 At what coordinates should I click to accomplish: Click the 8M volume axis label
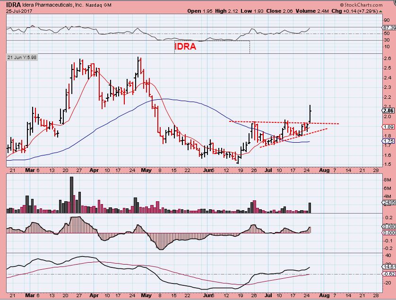(x=387, y=180)
